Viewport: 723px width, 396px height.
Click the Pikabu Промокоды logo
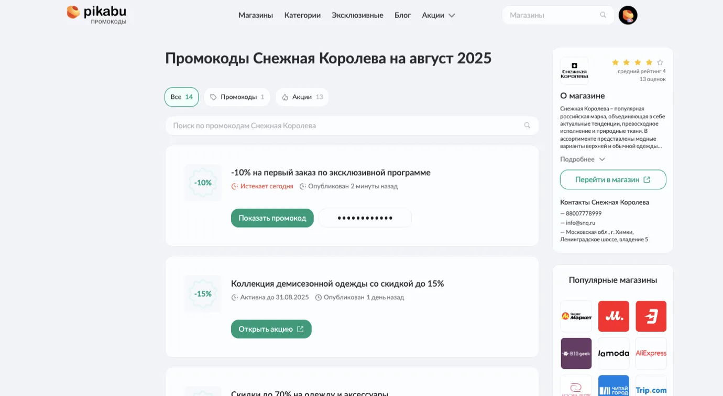[x=97, y=15]
